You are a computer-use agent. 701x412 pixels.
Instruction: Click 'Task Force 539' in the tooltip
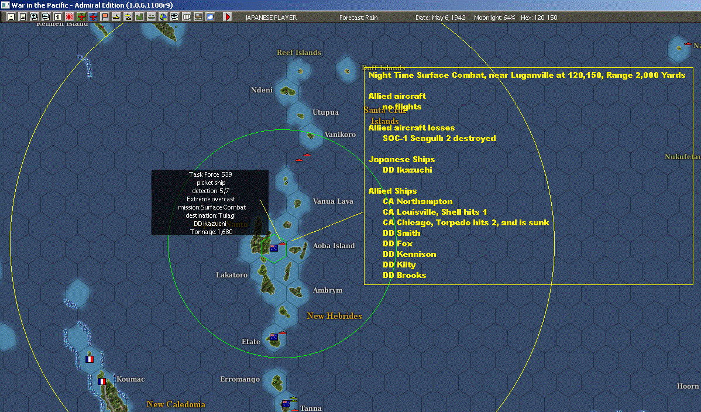(x=210, y=174)
